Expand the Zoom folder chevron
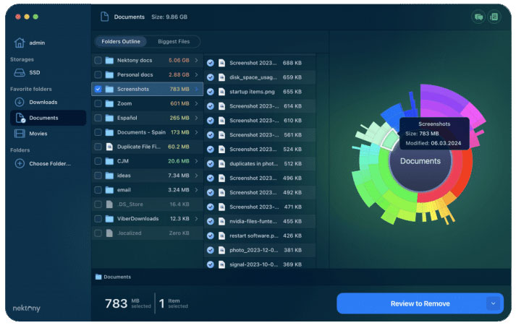Image resolution: width=516 pixels, height=328 pixels. click(x=196, y=103)
